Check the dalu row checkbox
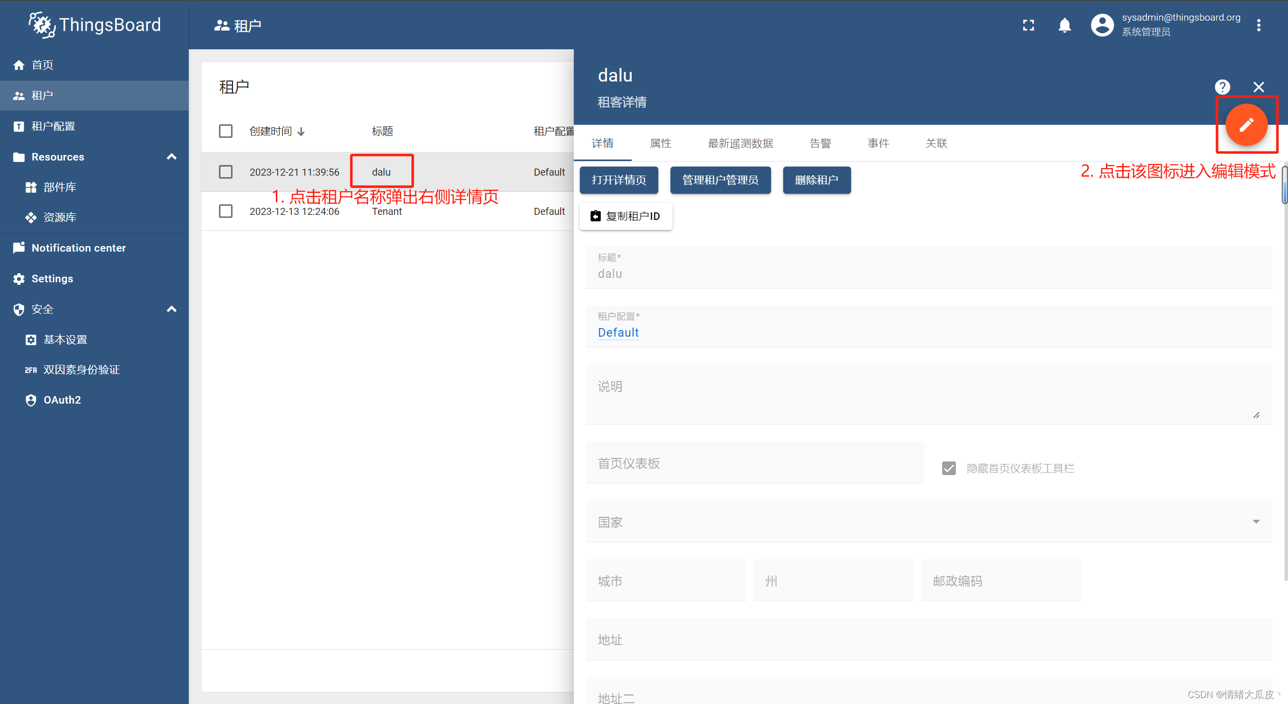Viewport: 1288px width, 704px height. (225, 172)
